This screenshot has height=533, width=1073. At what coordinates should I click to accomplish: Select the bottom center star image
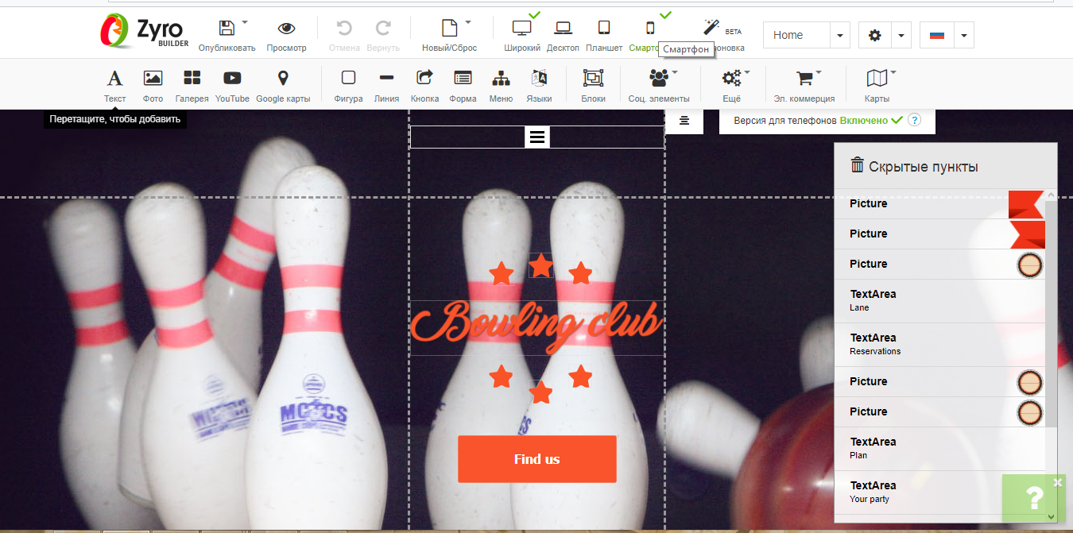click(x=541, y=392)
